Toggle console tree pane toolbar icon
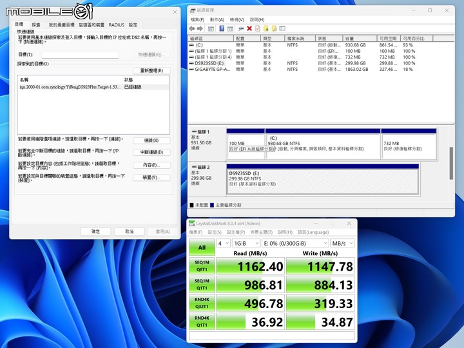The height and width of the screenshot is (348, 464). point(211,29)
